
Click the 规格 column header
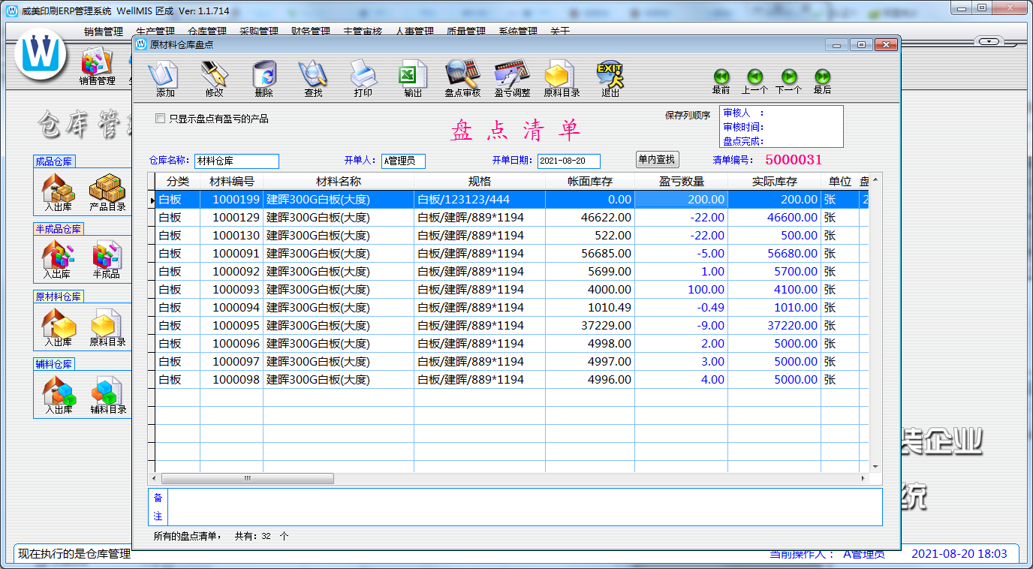point(480,182)
